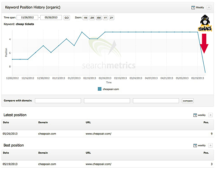Click position value 9 in Latest position
Image resolution: width=216 pixels, height=170 pixels.
click(x=211, y=134)
